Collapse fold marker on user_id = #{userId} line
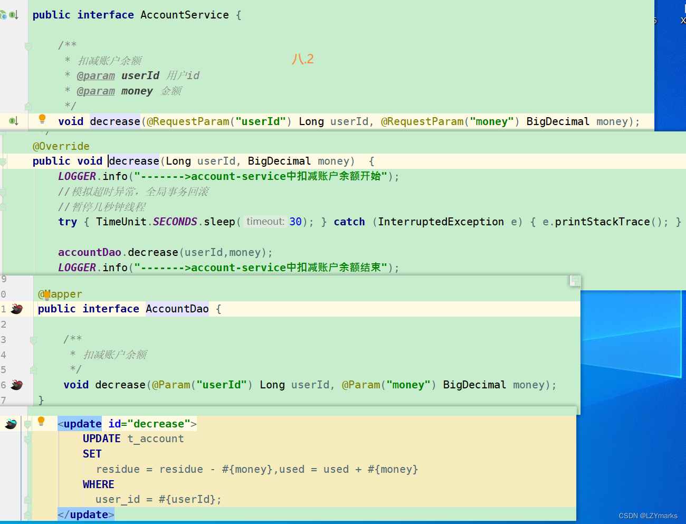This screenshot has height=524, width=686. click(27, 500)
